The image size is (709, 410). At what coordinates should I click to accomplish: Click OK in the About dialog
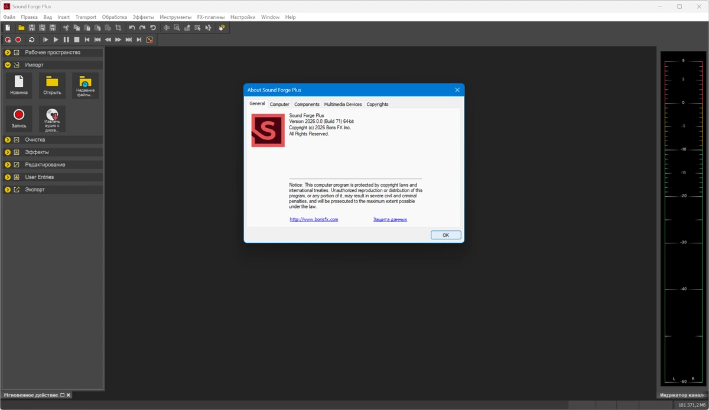(x=446, y=235)
